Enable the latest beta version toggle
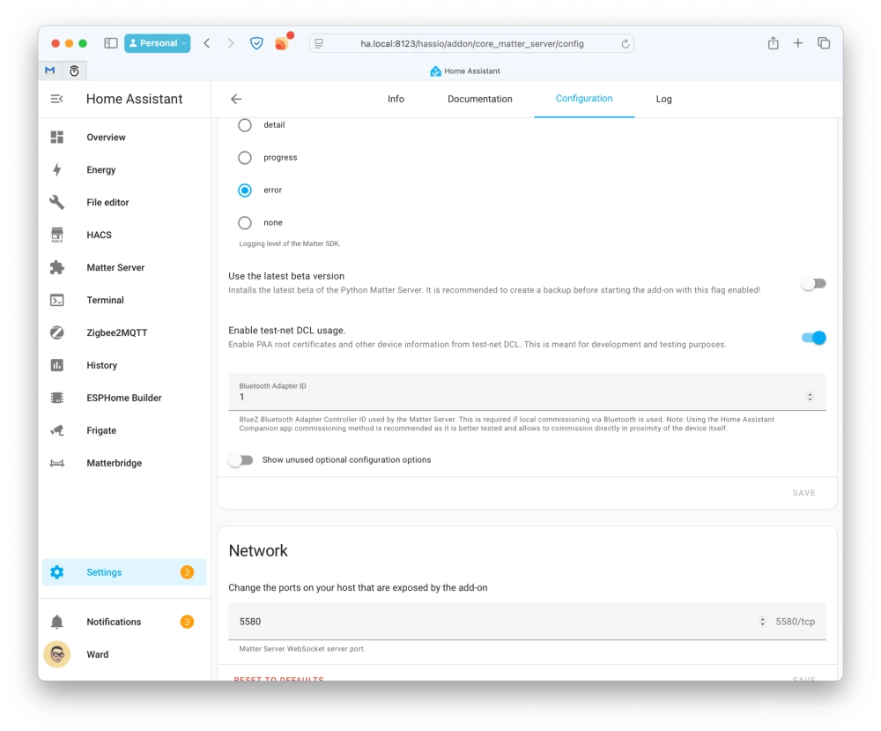The width and height of the screenshot is (881, 731). point(813,284)
